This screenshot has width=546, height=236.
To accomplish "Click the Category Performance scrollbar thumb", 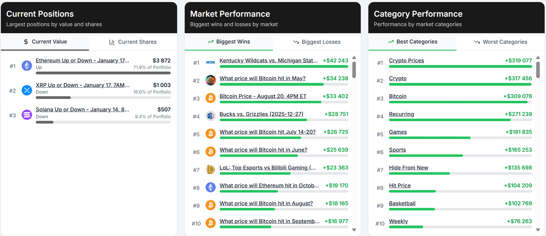I will (538, 70).
